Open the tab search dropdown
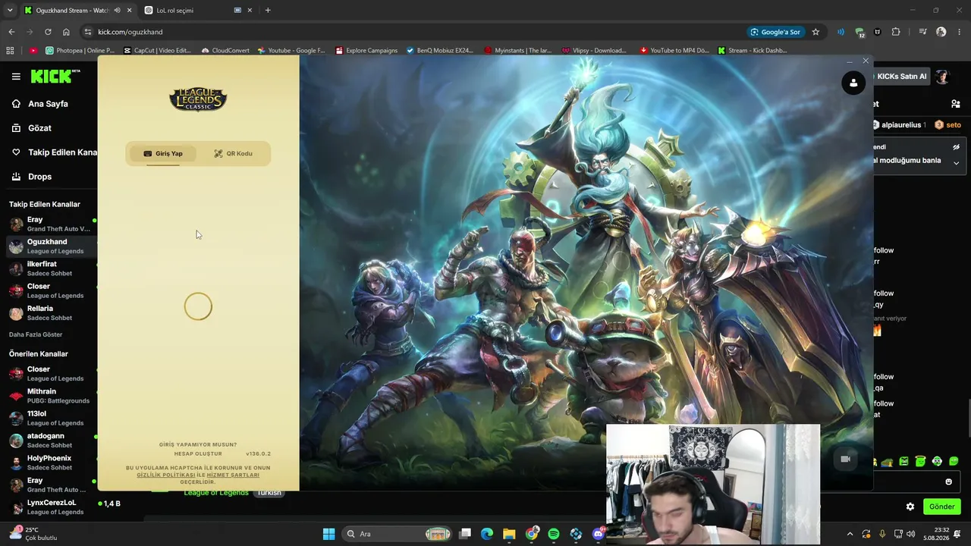This screenshot has width=971, height=546. coord(10,11)
